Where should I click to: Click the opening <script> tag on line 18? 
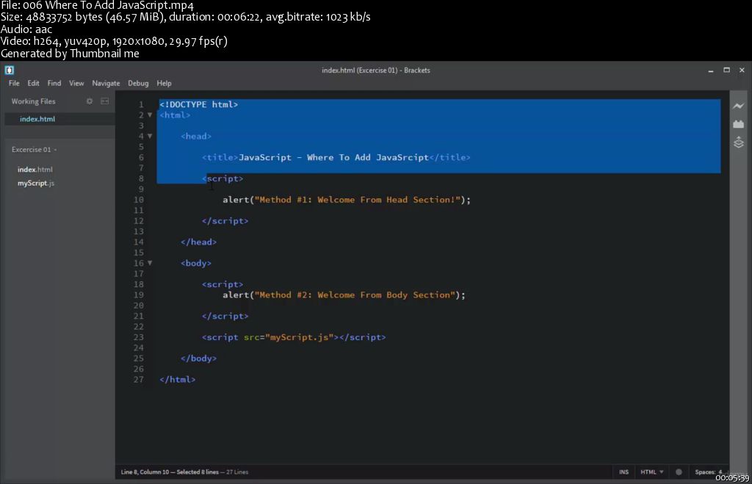pos(222,284)
